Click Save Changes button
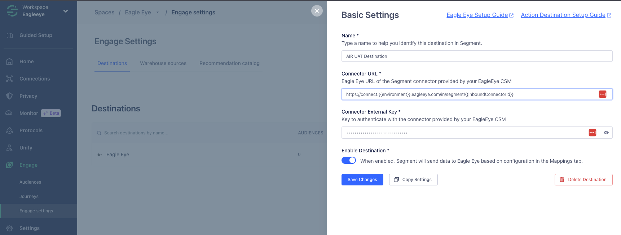 362,180
